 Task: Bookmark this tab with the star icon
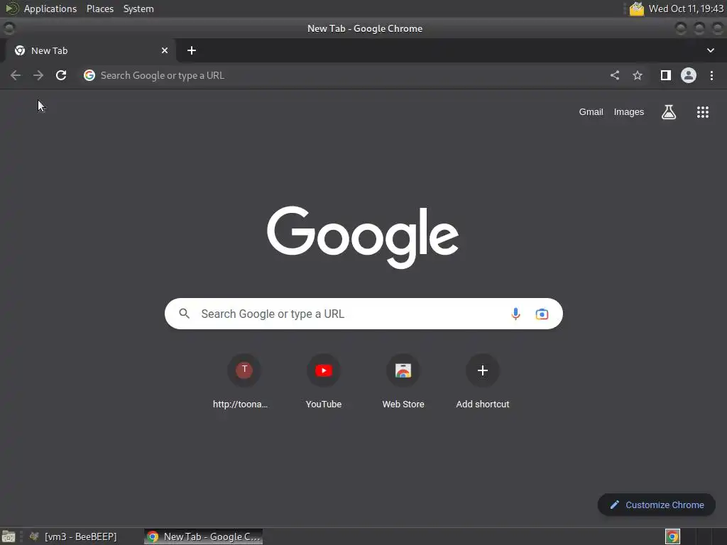point(638,75)
